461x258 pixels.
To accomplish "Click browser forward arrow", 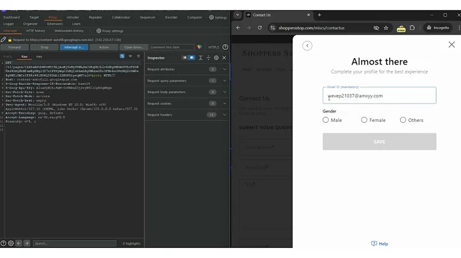I will click(248, 27).
